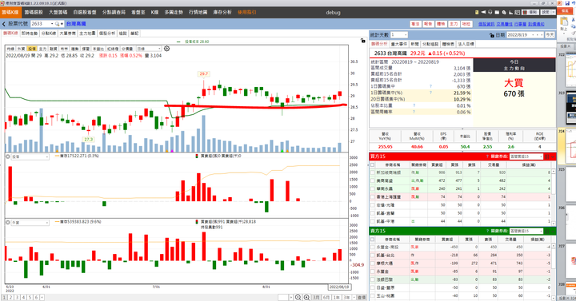Image resolution: width=576 pixels, height=301 pixels.
Task: Open the headset support icon
Action: tap(490, 12)
